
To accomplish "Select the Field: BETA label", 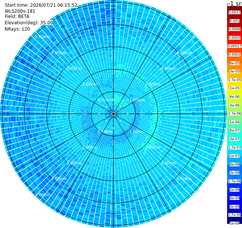I will pyautogui.click(x=17, y=16).
